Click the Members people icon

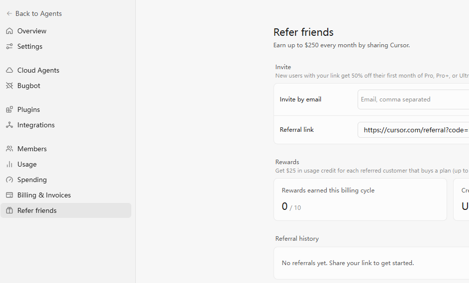pos(9,149)
